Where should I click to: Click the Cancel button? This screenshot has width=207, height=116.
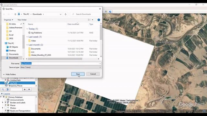coord(93,74)
